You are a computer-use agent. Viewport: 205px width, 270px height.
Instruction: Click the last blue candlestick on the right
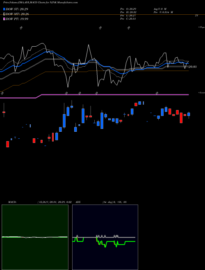click(189, 114)
